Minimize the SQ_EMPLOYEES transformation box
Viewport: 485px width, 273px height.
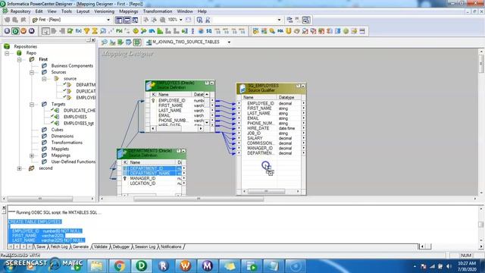[x=303, y=86]
